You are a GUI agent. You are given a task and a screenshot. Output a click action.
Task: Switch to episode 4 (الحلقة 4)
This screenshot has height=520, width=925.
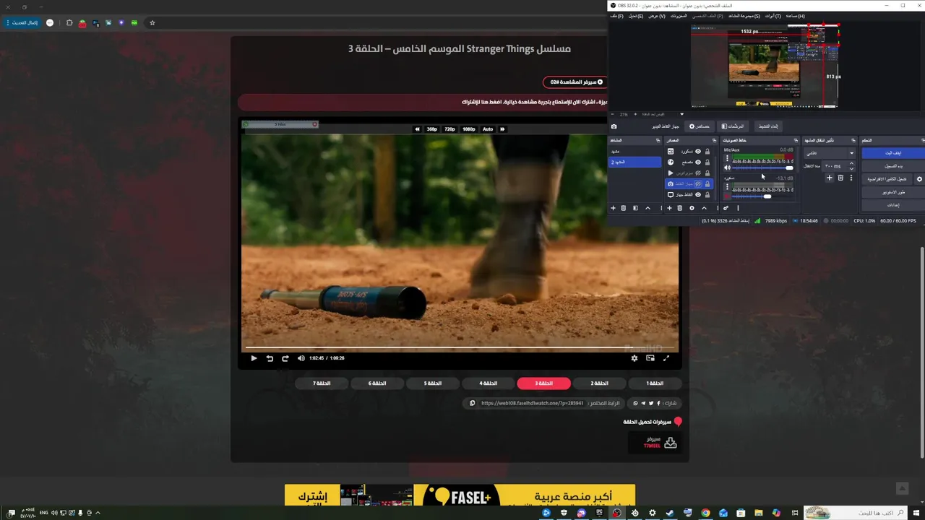[x=489, y=383]
